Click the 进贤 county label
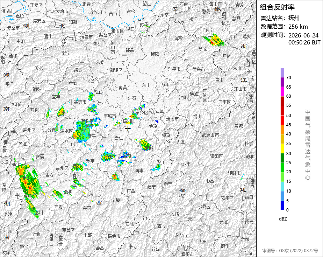Screen dimensions: 323x257 coord(132,98)
